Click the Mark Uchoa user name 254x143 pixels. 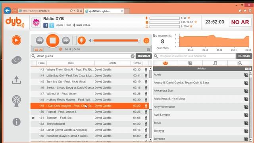pyautogui.click(x=83, y=25)
